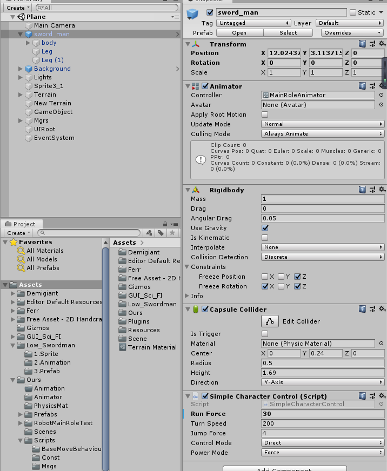The width and height of the screenshot is (387, 471).
Task: Open the Hierarchy Create menu
Action: coord(17,8)
